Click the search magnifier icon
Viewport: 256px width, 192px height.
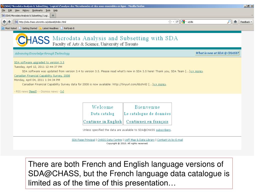click(229, 22)
